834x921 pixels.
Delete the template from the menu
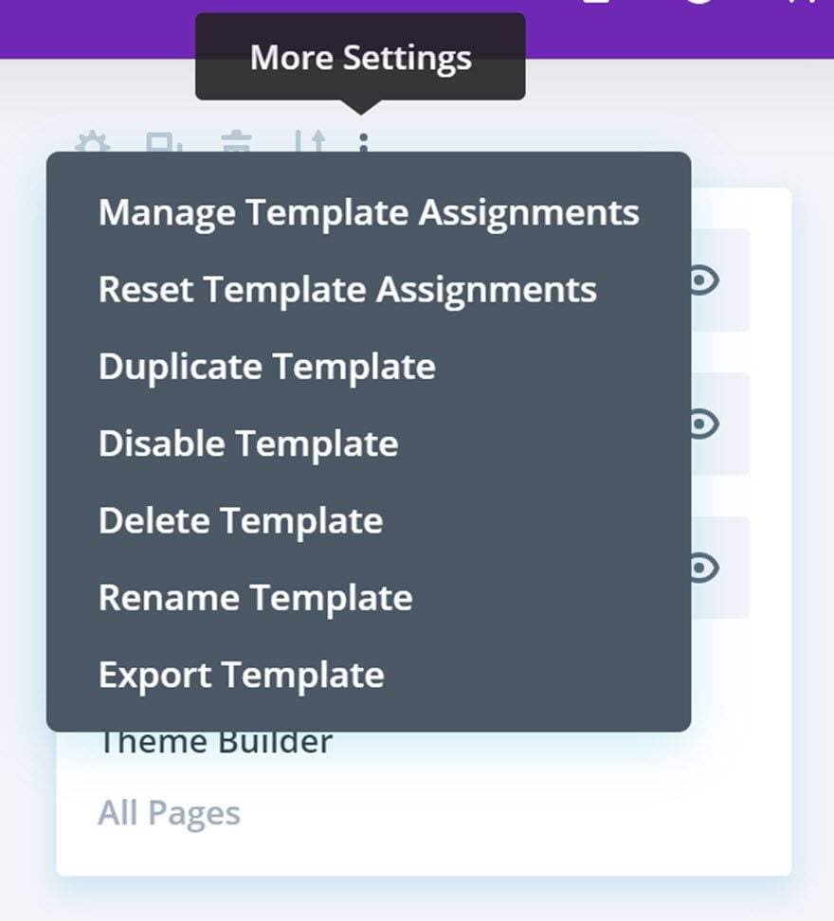pyautogui.click(x=240, y=520)
